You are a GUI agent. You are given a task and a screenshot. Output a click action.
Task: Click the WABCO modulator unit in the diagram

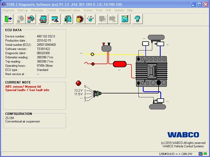click(x=151, y=71)
